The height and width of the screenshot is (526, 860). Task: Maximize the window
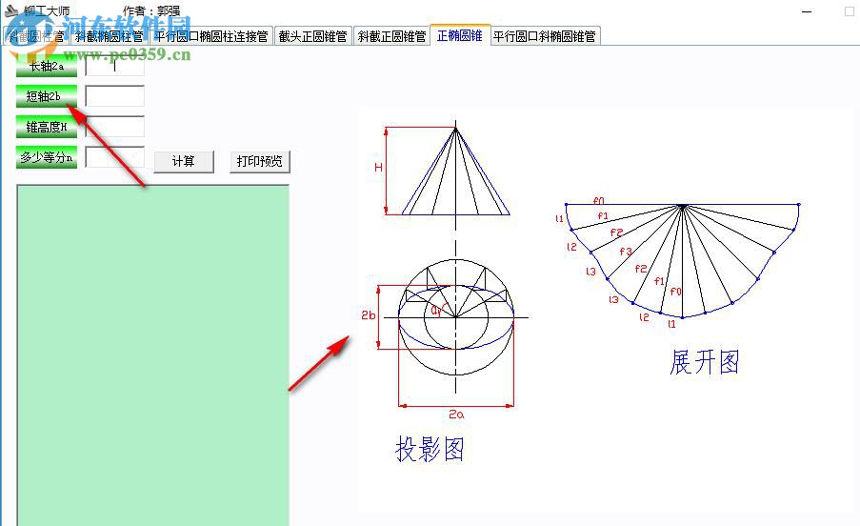(x=849, y=11)
